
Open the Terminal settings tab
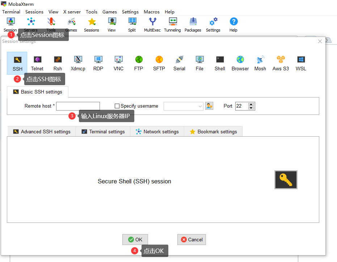tap(103, 132)
